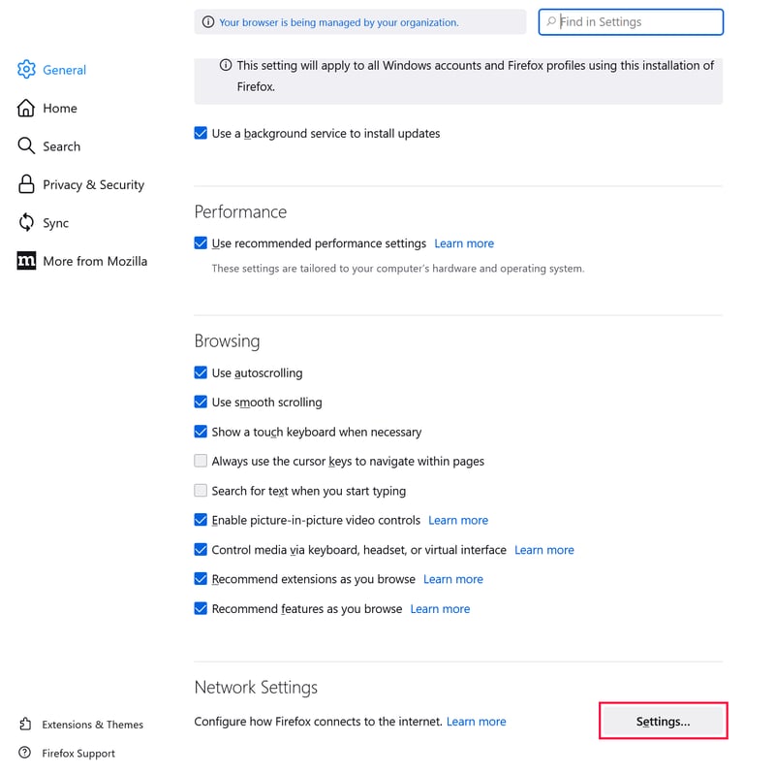Click the General gear icon

[x=26, y=70]
